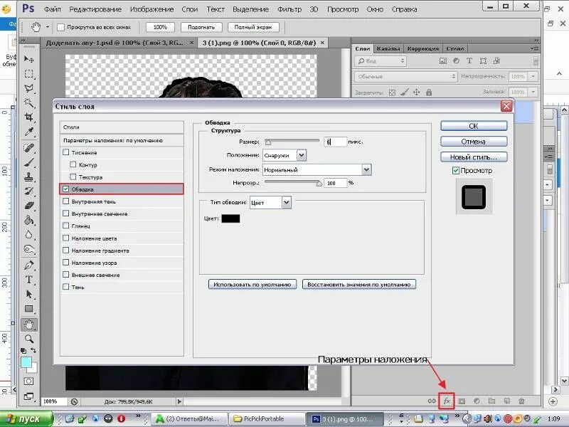Screen dimensions: 569x427
Task: Enable the Внутренняя тень checkbox
Action: click(65, 201)
